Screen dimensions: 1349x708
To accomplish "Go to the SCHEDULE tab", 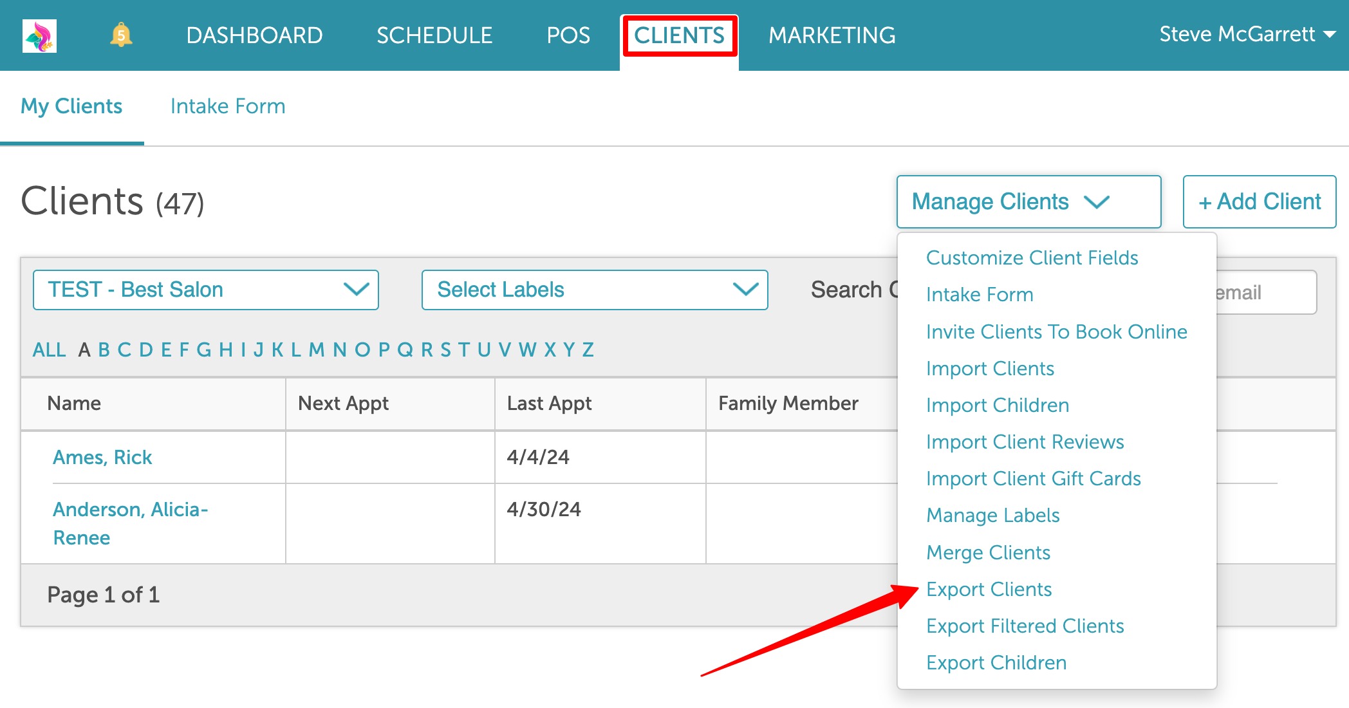I will click(434, 35).
